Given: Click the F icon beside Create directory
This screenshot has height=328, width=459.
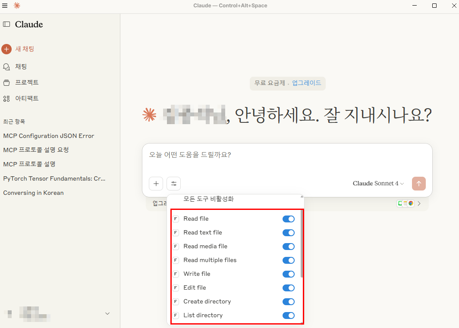Looking at the screenshot, I should tap(176, 301).
